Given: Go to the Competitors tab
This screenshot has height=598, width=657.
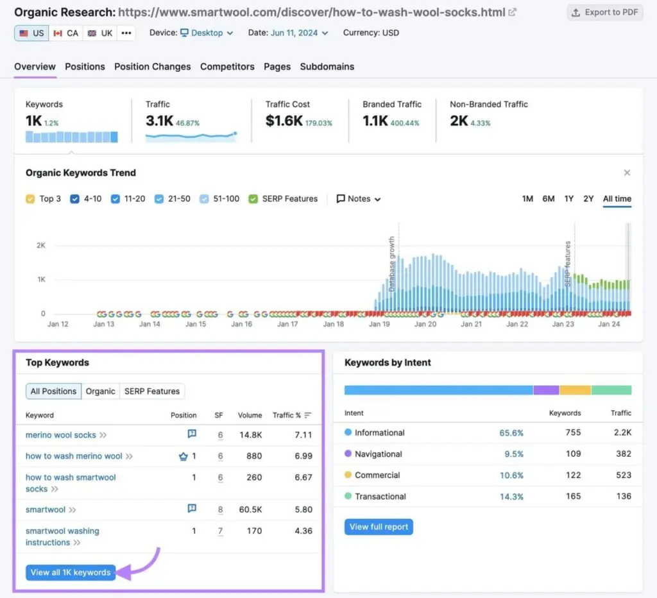Looking at the screenshot, I should [227, 67].
